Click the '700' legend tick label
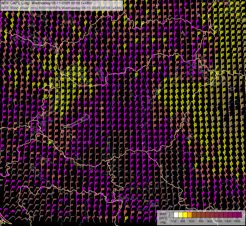 201,221
